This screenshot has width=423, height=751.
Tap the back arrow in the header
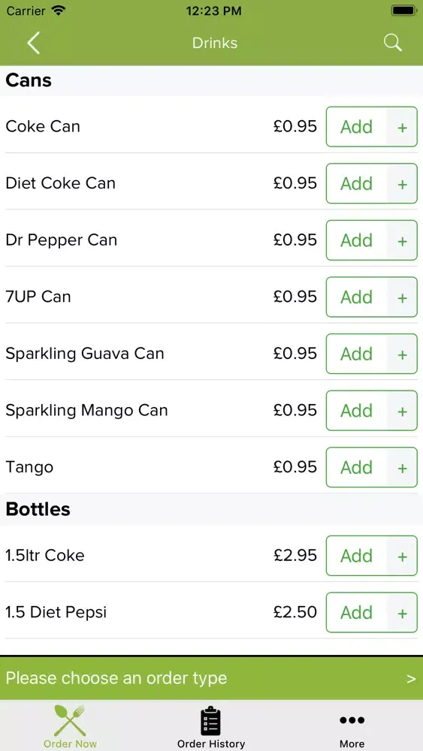(x=33, y=43)
